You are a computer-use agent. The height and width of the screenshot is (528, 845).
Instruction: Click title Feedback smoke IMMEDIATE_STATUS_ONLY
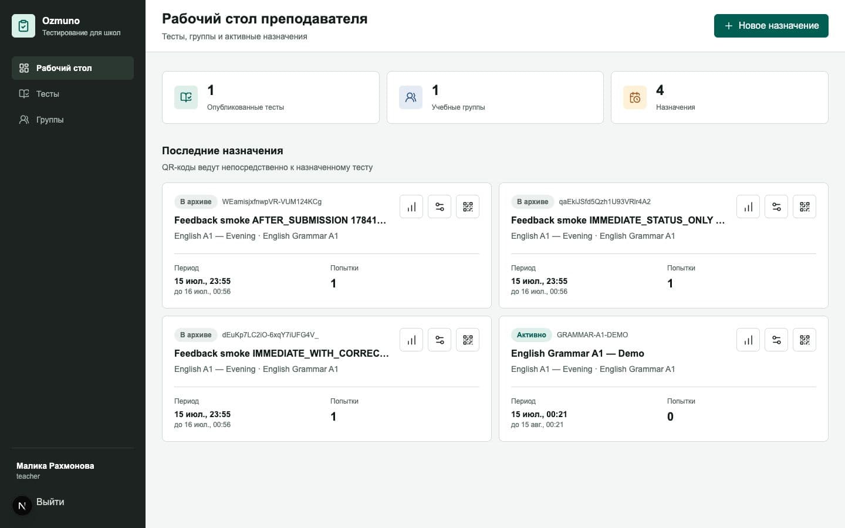pyautogui.click(x=618, y=220)
